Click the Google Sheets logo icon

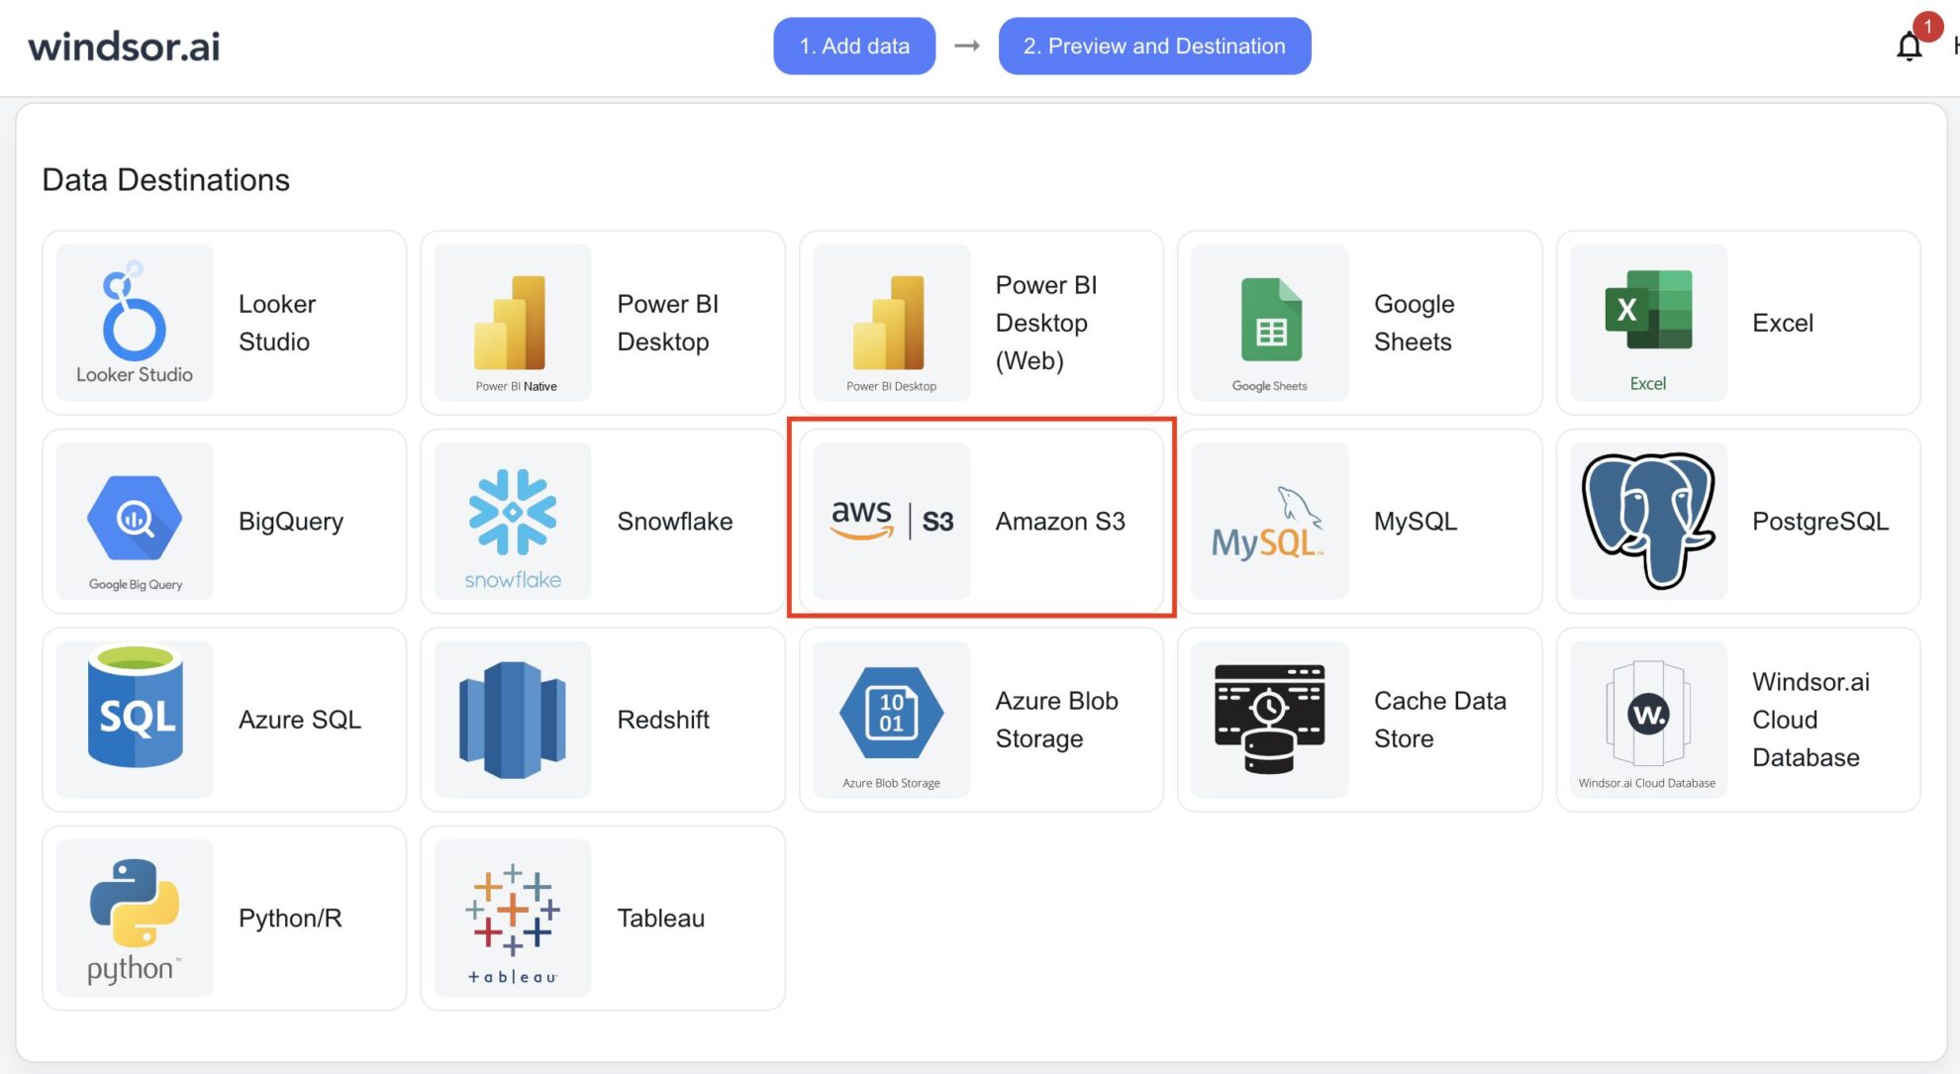(1270, 323)
